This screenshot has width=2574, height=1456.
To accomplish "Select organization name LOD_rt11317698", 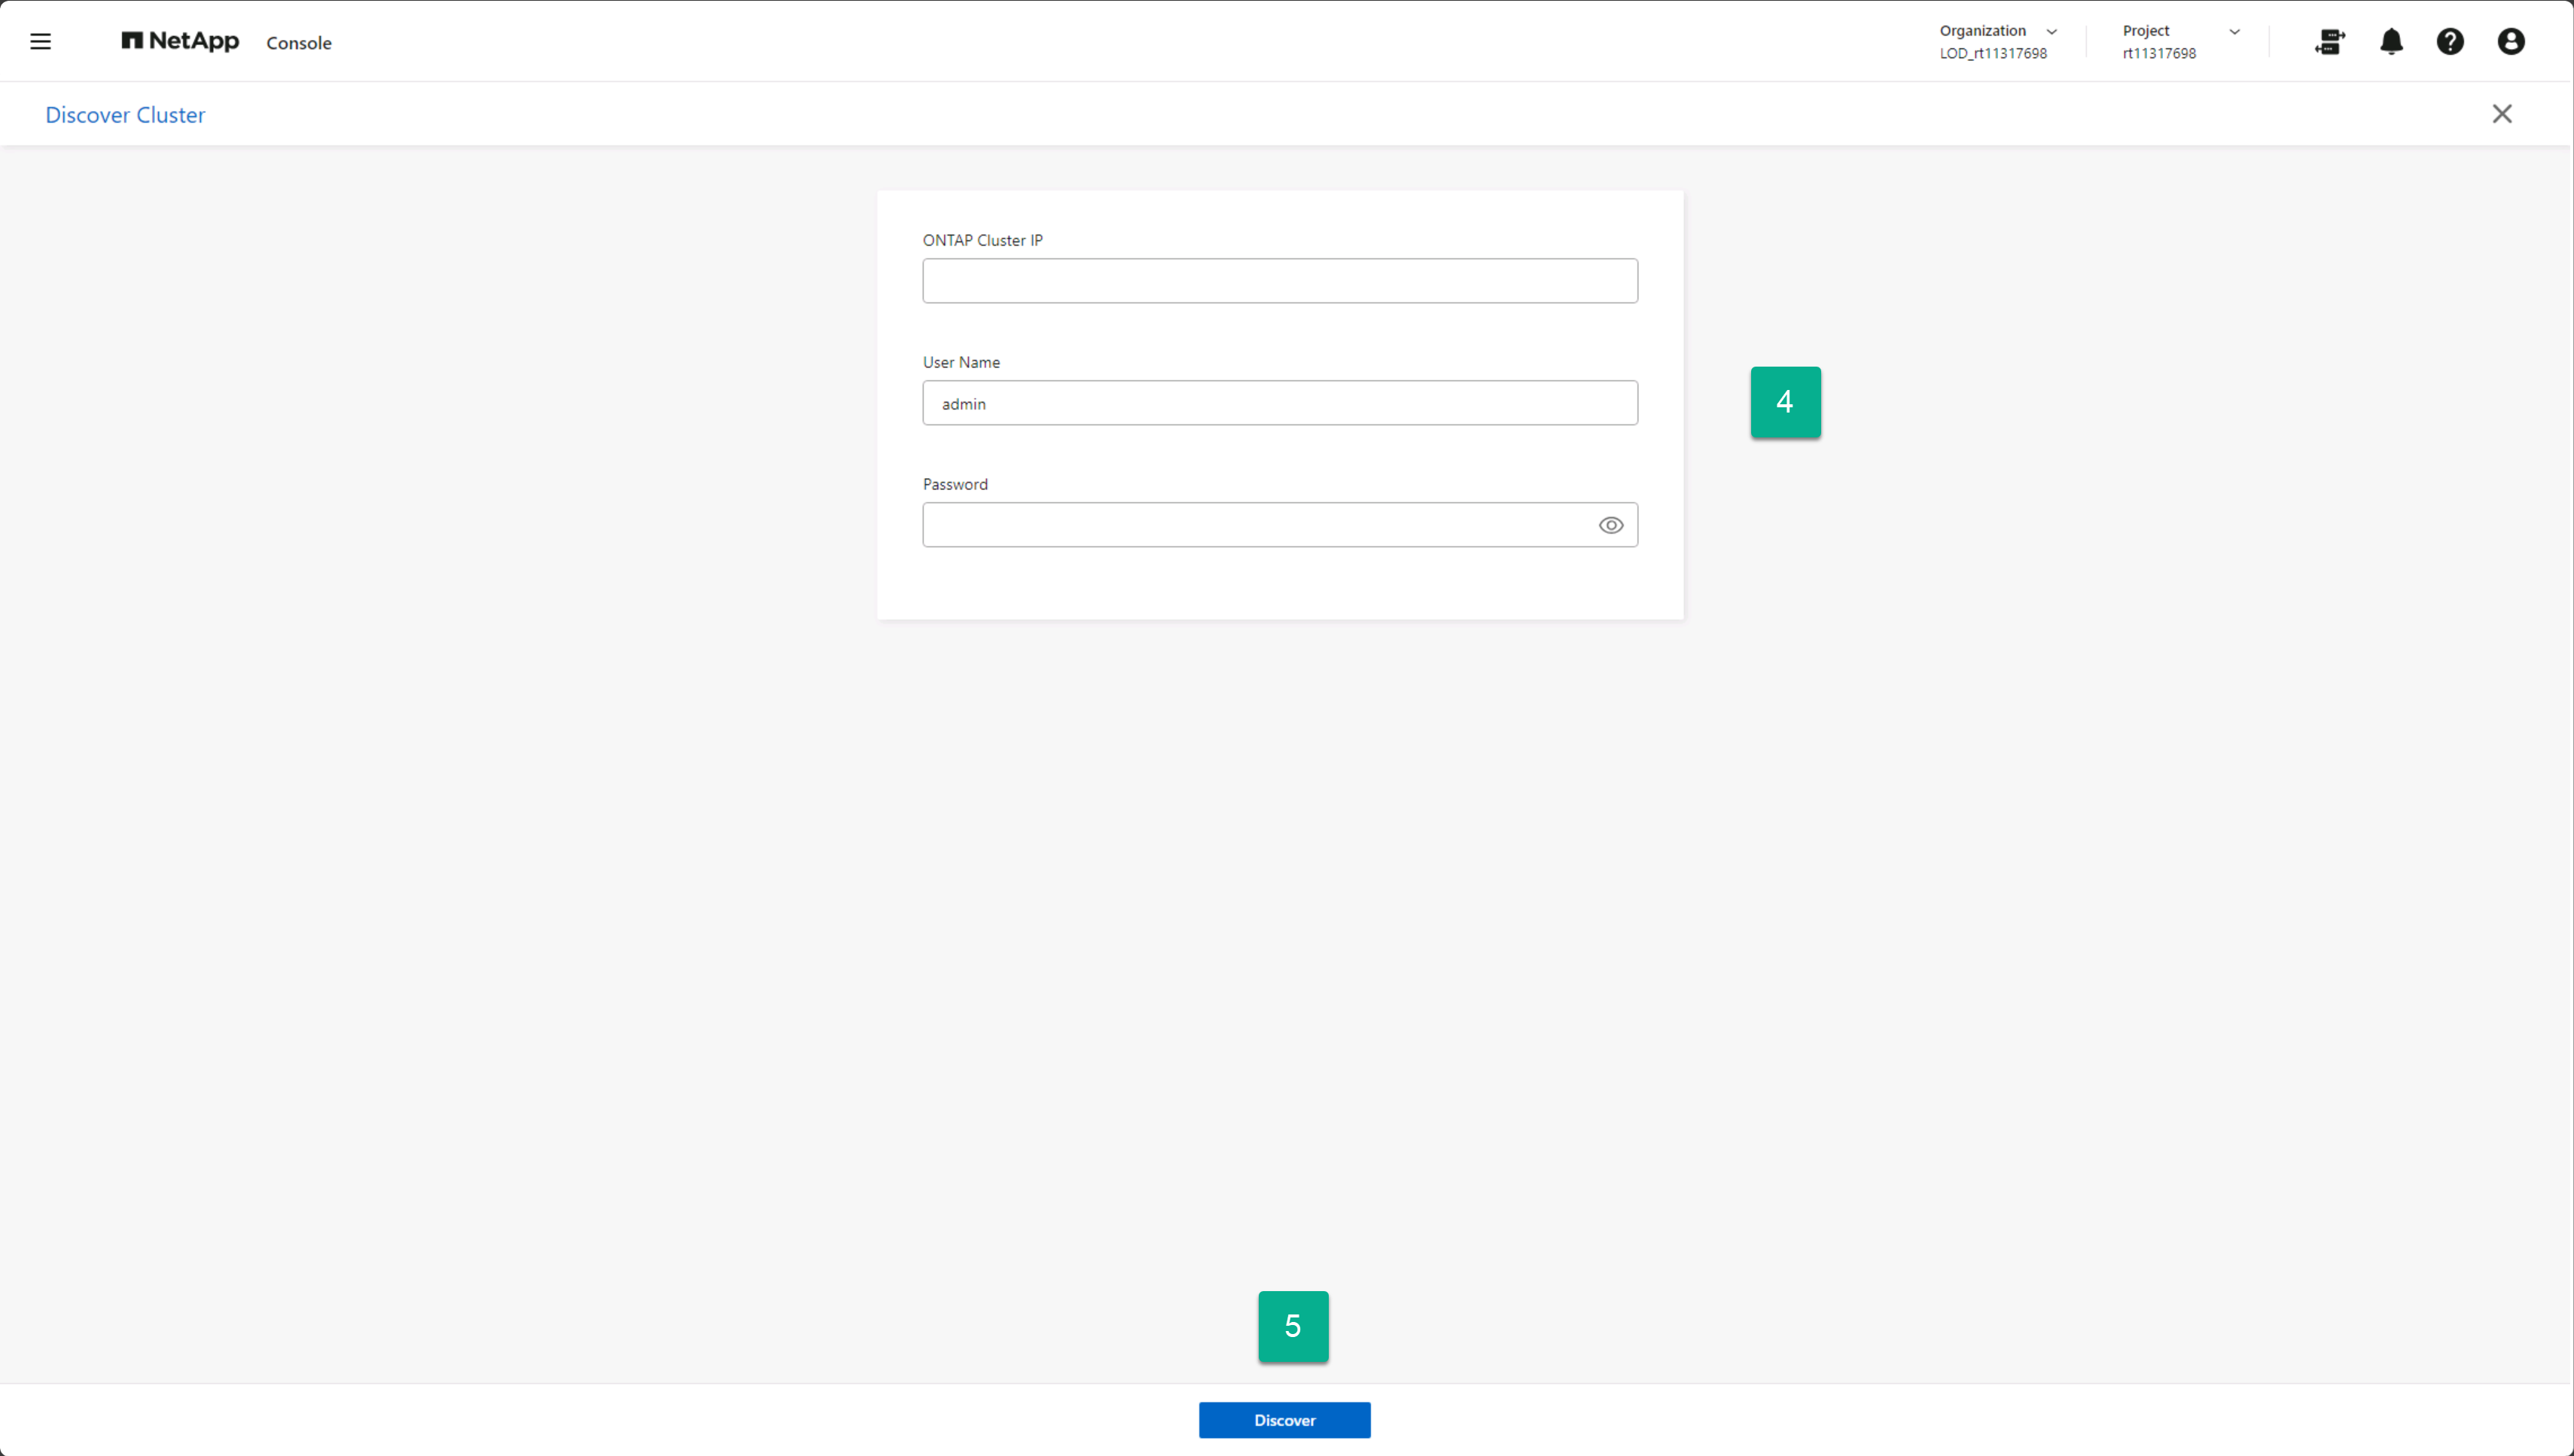I will (1993, 54).
